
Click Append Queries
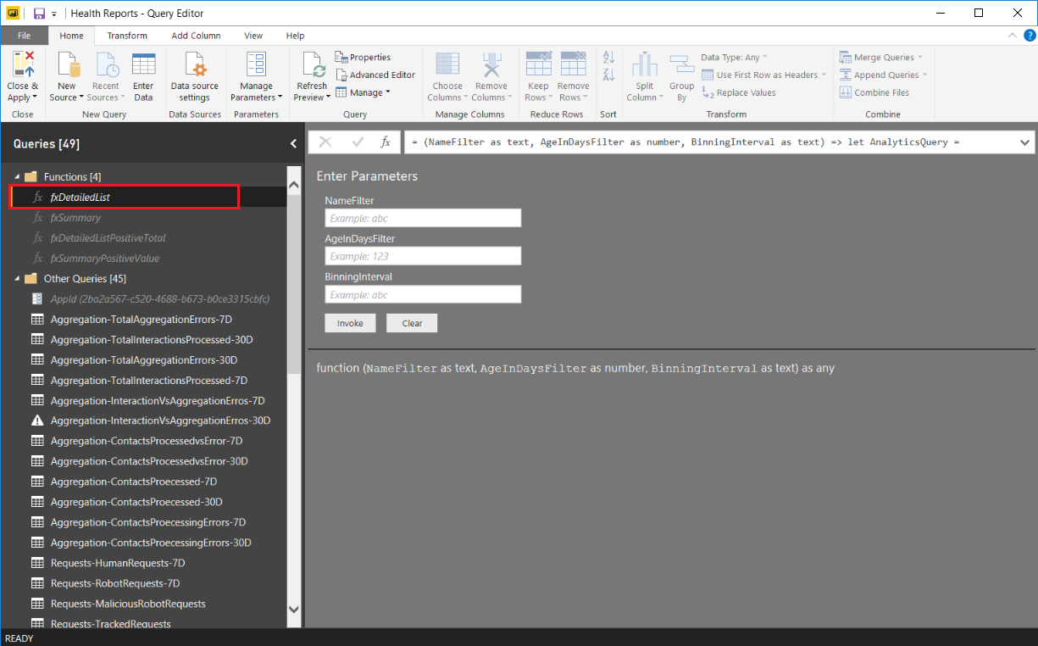(x=883, y=75)
